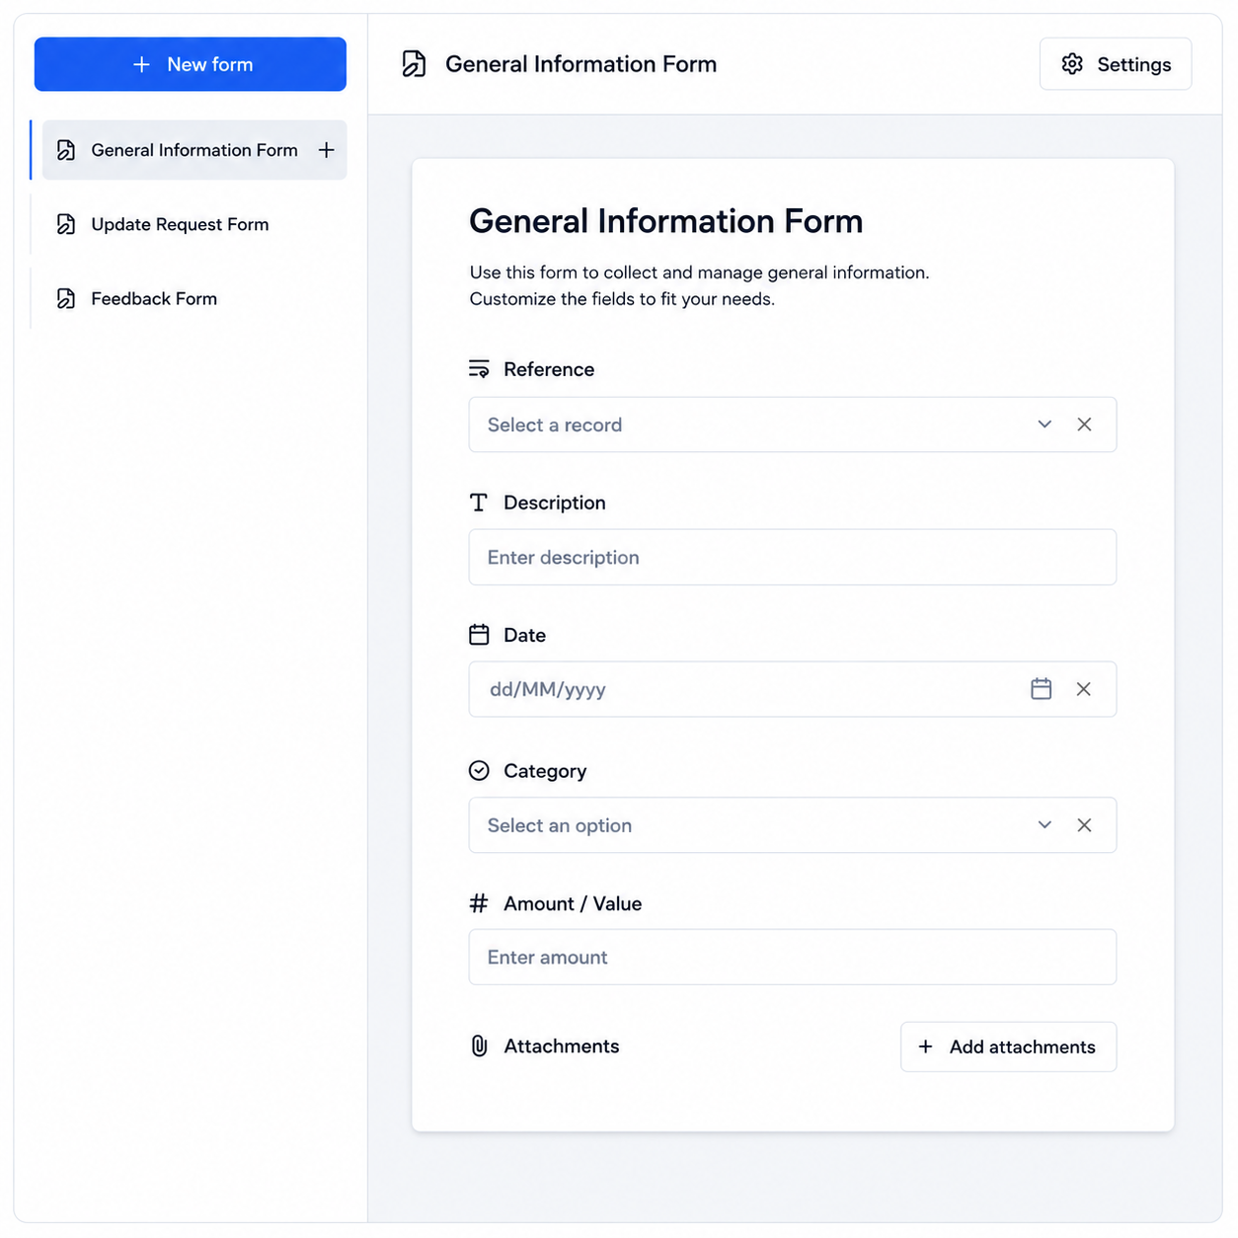Clear the Category field with X
This screenshot has width=1238, height=1238.
1084,825
